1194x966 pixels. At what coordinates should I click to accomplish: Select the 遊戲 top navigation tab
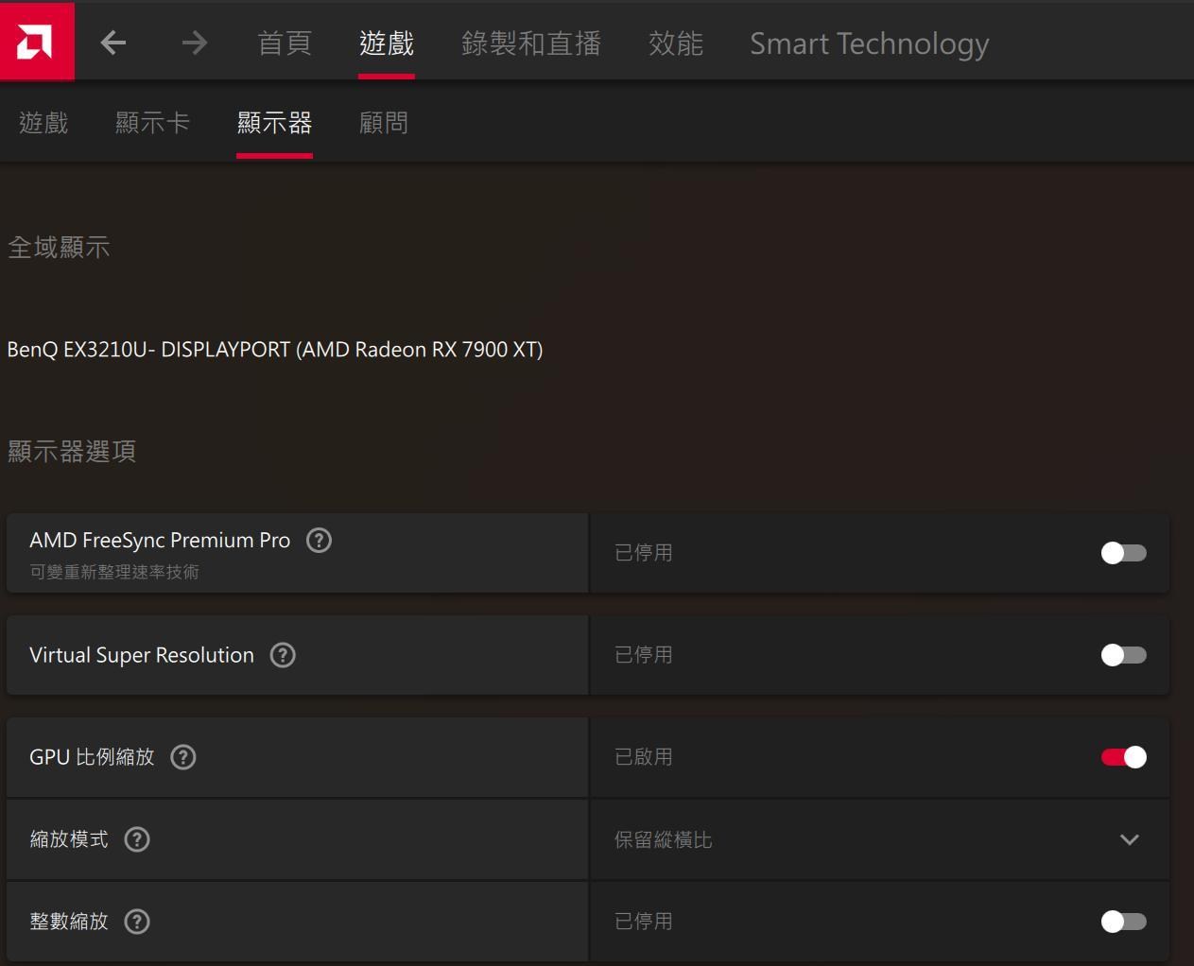(387, 43)
